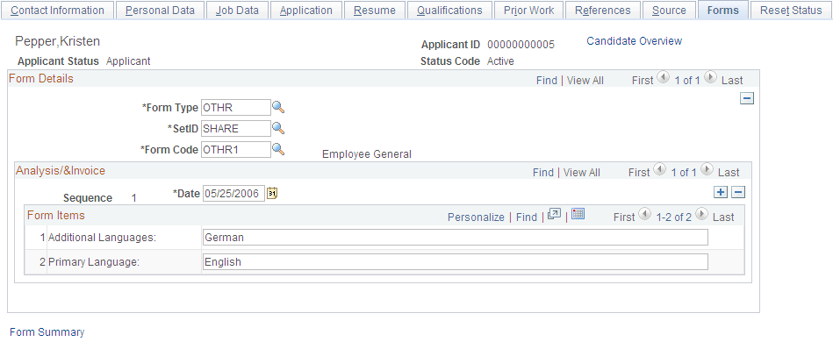Viewport: 833px width, 342px height.
Task: Show previous row arrow in Form Details
Action: click(x=663, y=77)
